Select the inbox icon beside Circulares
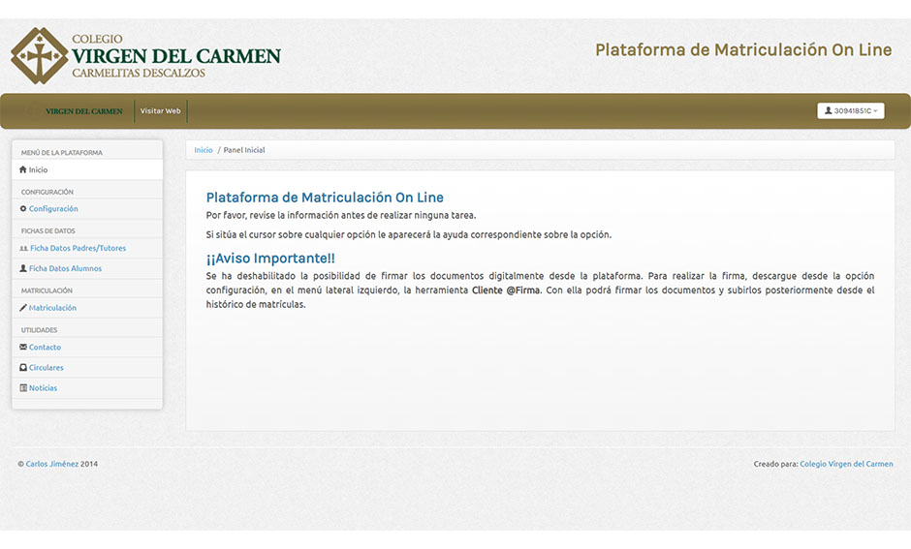Image resolution: width=911 pixels, height=549 pixels. [23, 368]
